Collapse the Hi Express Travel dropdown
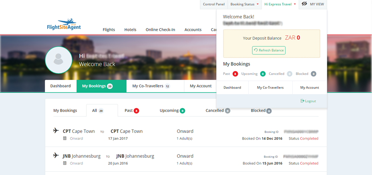This screenshot has height=175, width=372. (x=280, y=4)
